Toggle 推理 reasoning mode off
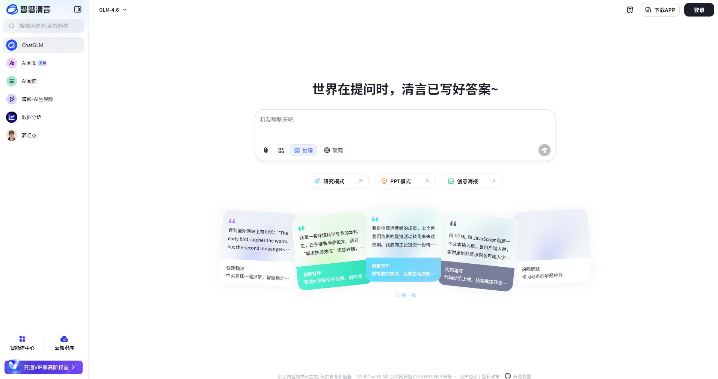 303,150
